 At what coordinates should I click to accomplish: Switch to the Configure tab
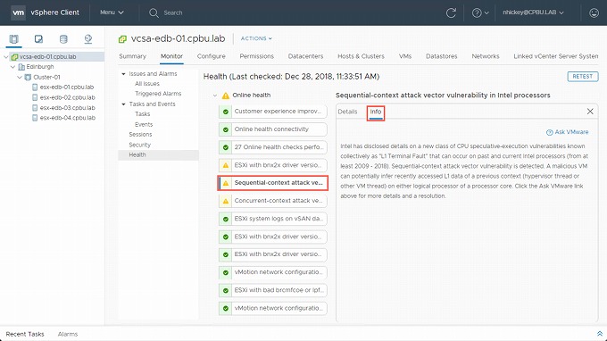211,56
